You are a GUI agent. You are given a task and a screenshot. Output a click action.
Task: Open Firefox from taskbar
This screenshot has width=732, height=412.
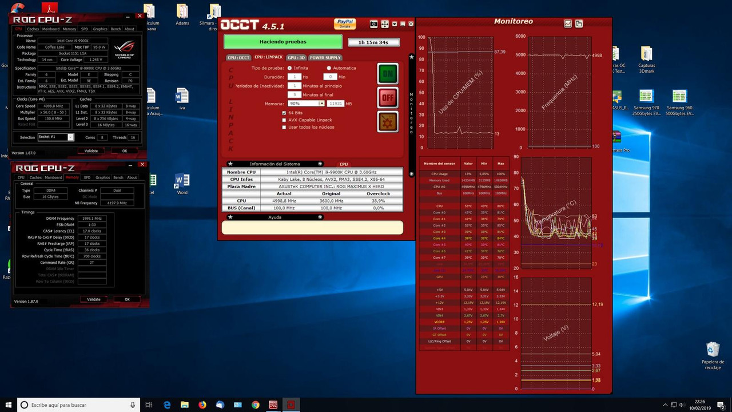coord(202,405)
